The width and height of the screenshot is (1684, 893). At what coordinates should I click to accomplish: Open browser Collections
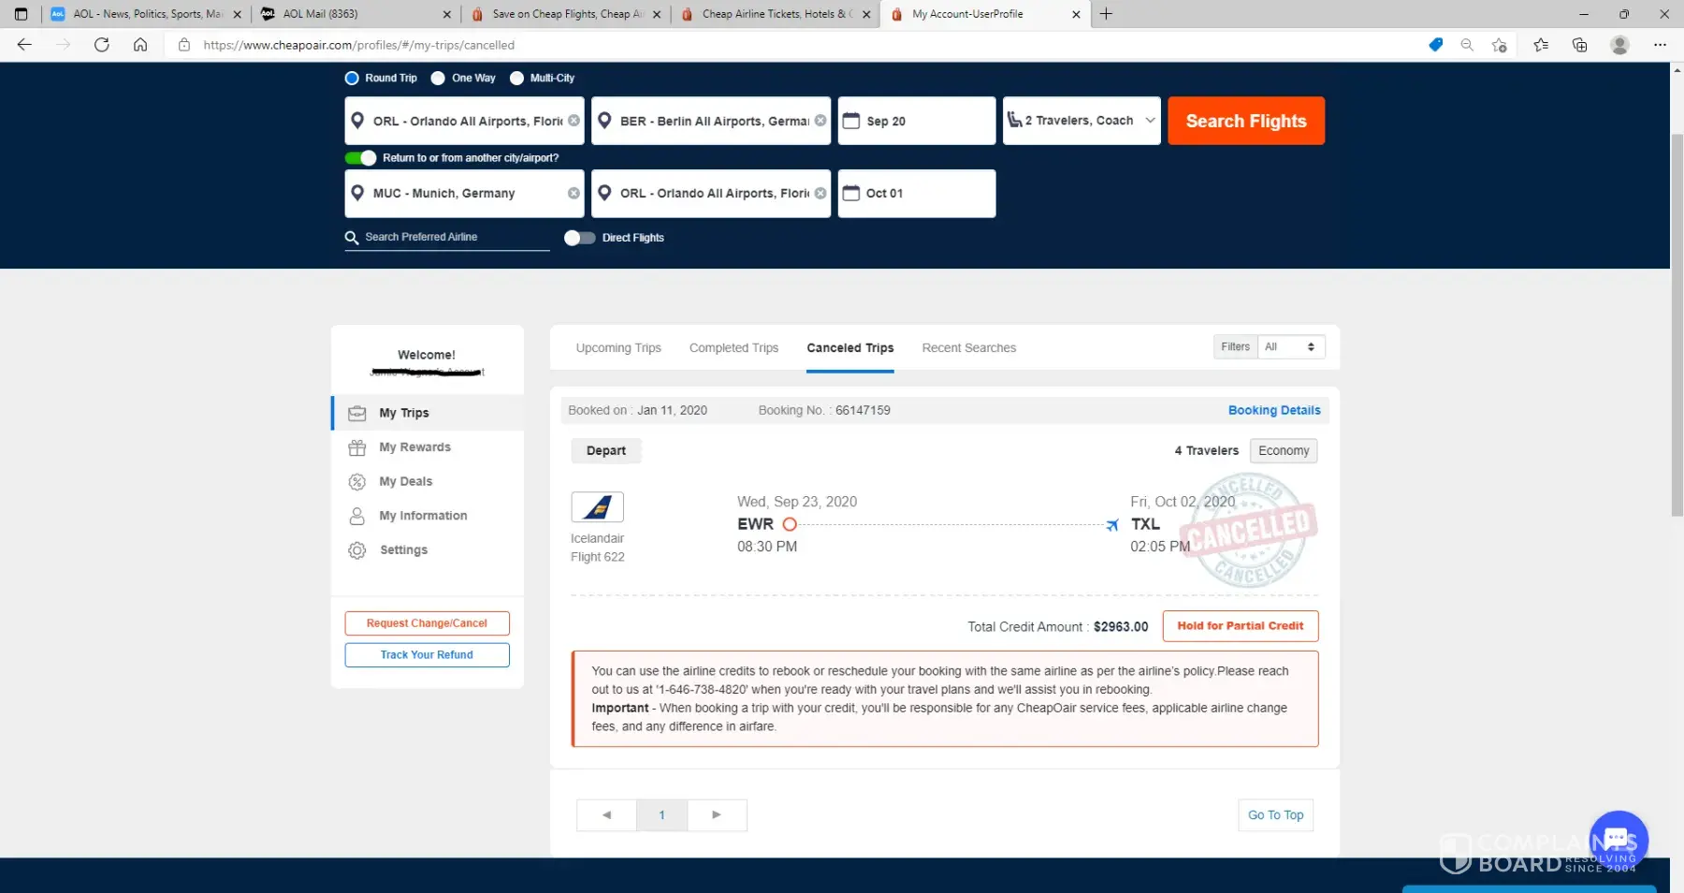click(x=1580, y=45)
